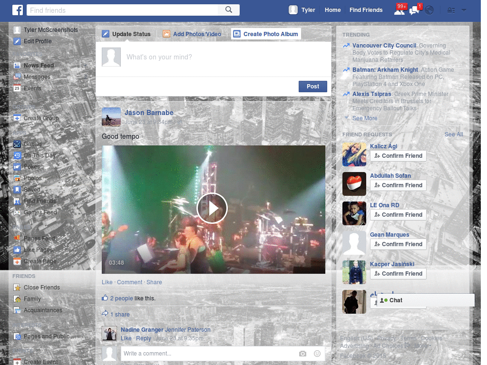Viewport: 487px width, 365px height.
Task: Open the 2 people like this link
Action: tap(121, 298)
